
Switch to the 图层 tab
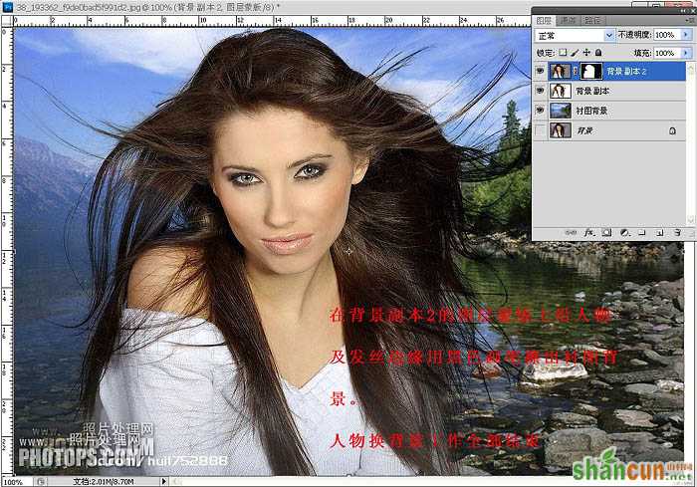pos(544,21)
